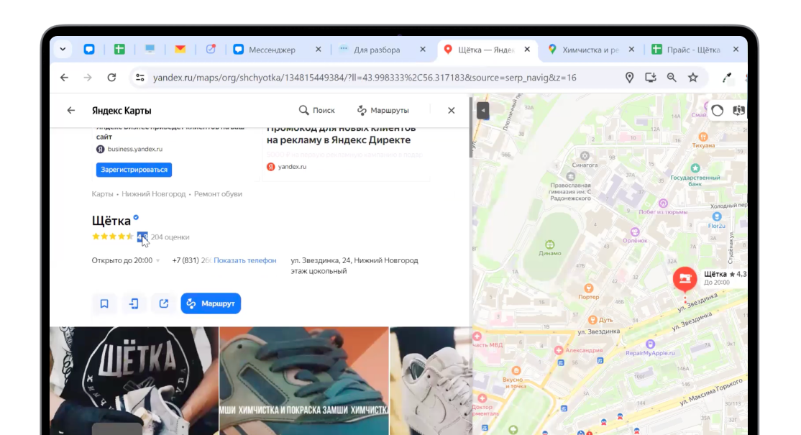The width and height of the screenshot is (801, 435).
Task: Click Тихуана marker on map
Action: (703, 137)
